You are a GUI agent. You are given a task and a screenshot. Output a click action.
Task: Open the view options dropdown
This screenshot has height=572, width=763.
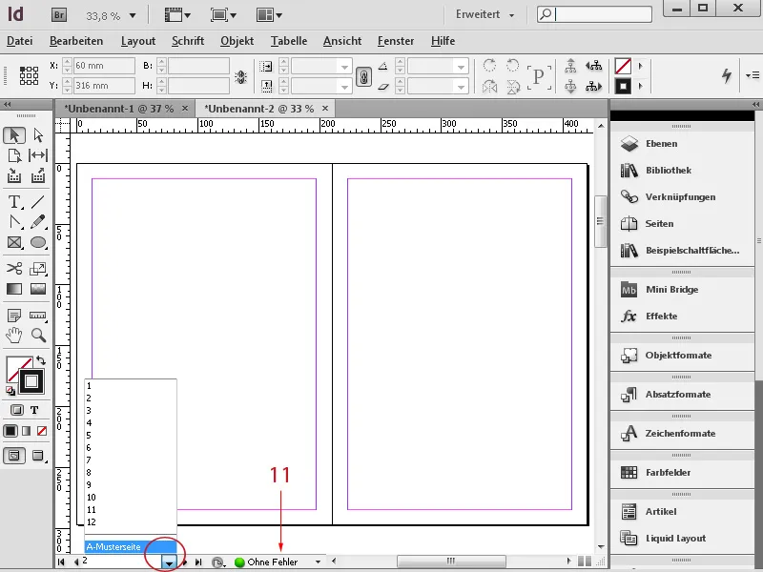pyautogui.click(x=177, y=15)
